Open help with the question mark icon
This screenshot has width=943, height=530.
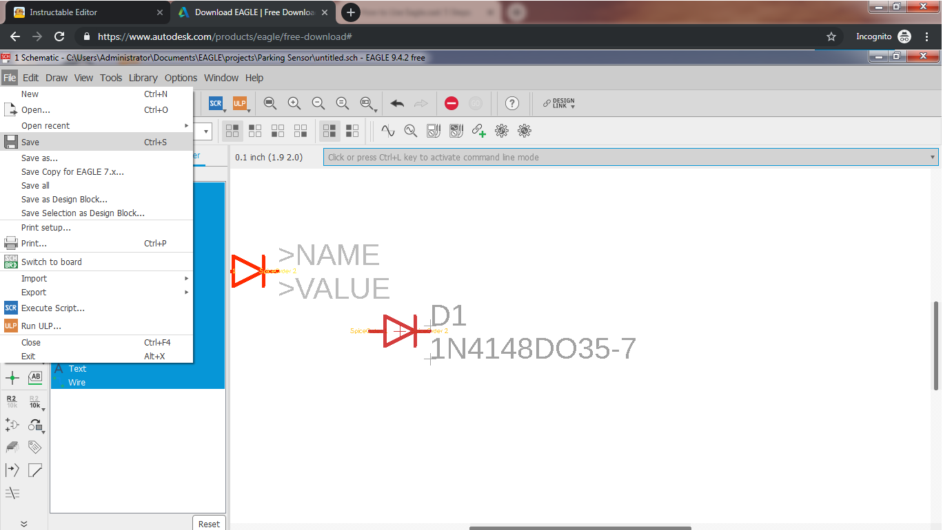click(x=512, y=103)
